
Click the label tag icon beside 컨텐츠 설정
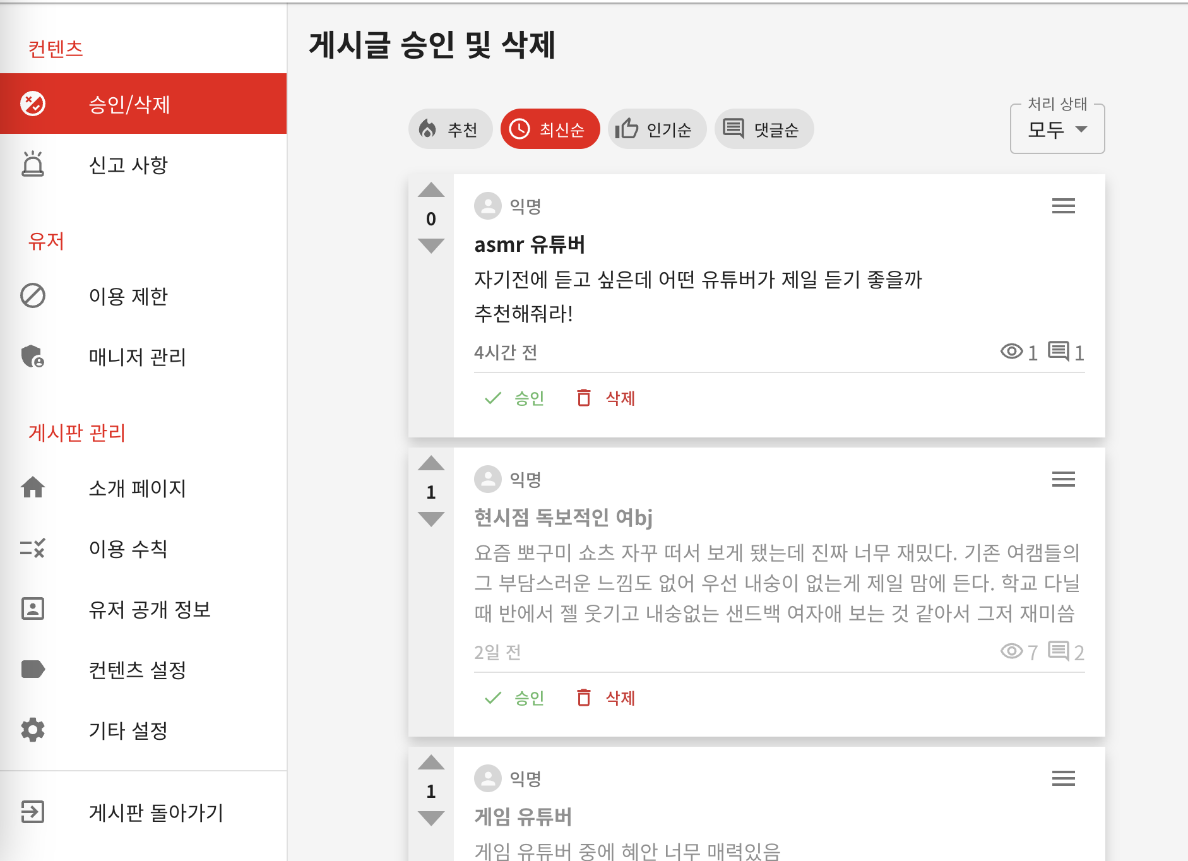[x=33, y=669]
